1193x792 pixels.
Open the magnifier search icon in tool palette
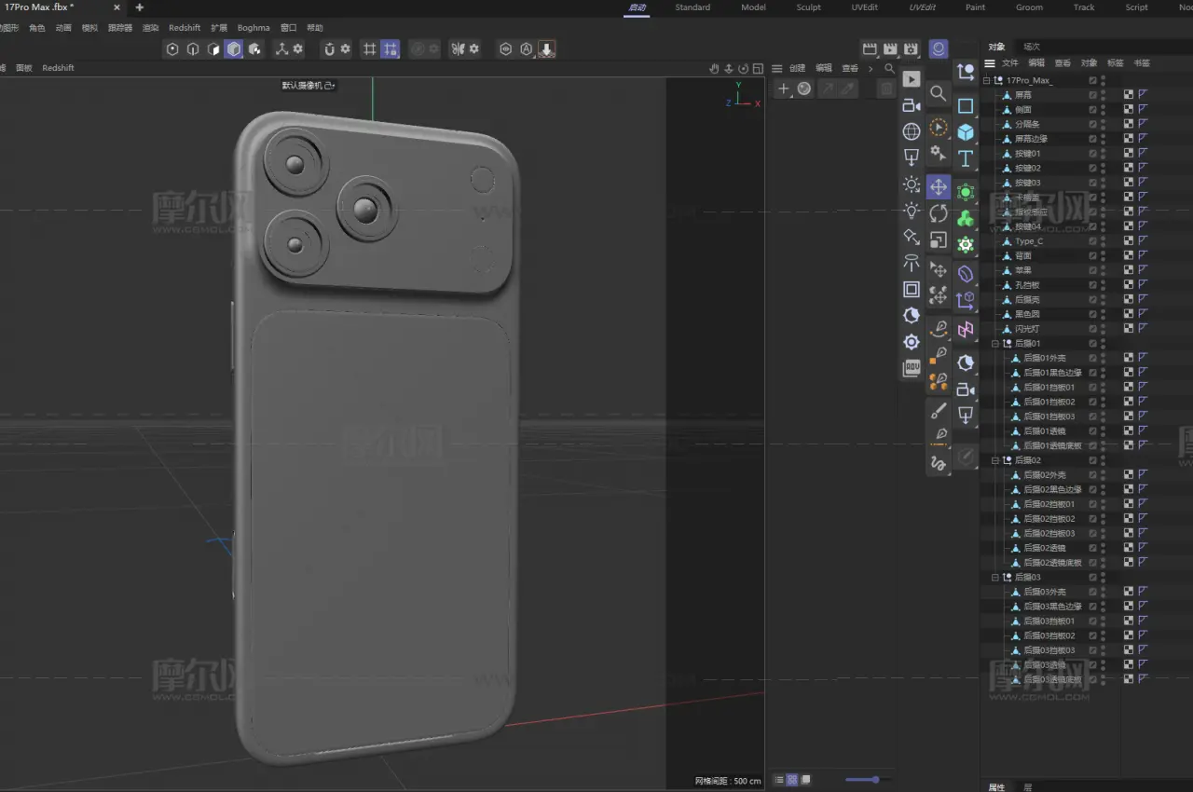tap(939, 93)
